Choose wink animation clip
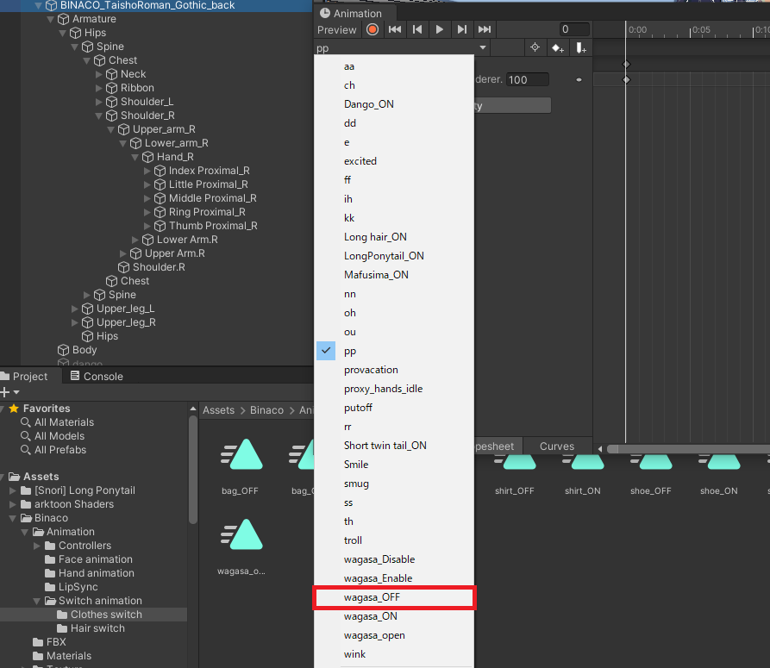Viewport: 770px width, 668px height. coord(394,654)
